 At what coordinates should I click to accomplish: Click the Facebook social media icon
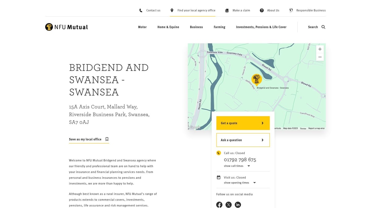click(219, 205)
